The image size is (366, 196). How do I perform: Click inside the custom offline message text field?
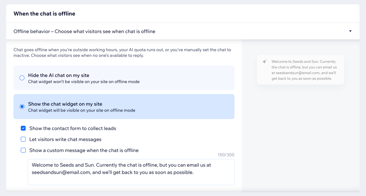click(131, 172)
